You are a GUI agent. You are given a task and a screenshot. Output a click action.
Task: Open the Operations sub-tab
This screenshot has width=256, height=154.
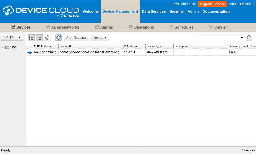click(x=141, y=27)
